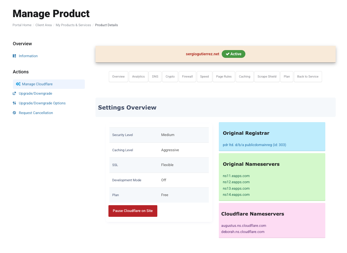347x253 pixels.
Task: Switch to the Caching tab
Action: tap(244, 77)
